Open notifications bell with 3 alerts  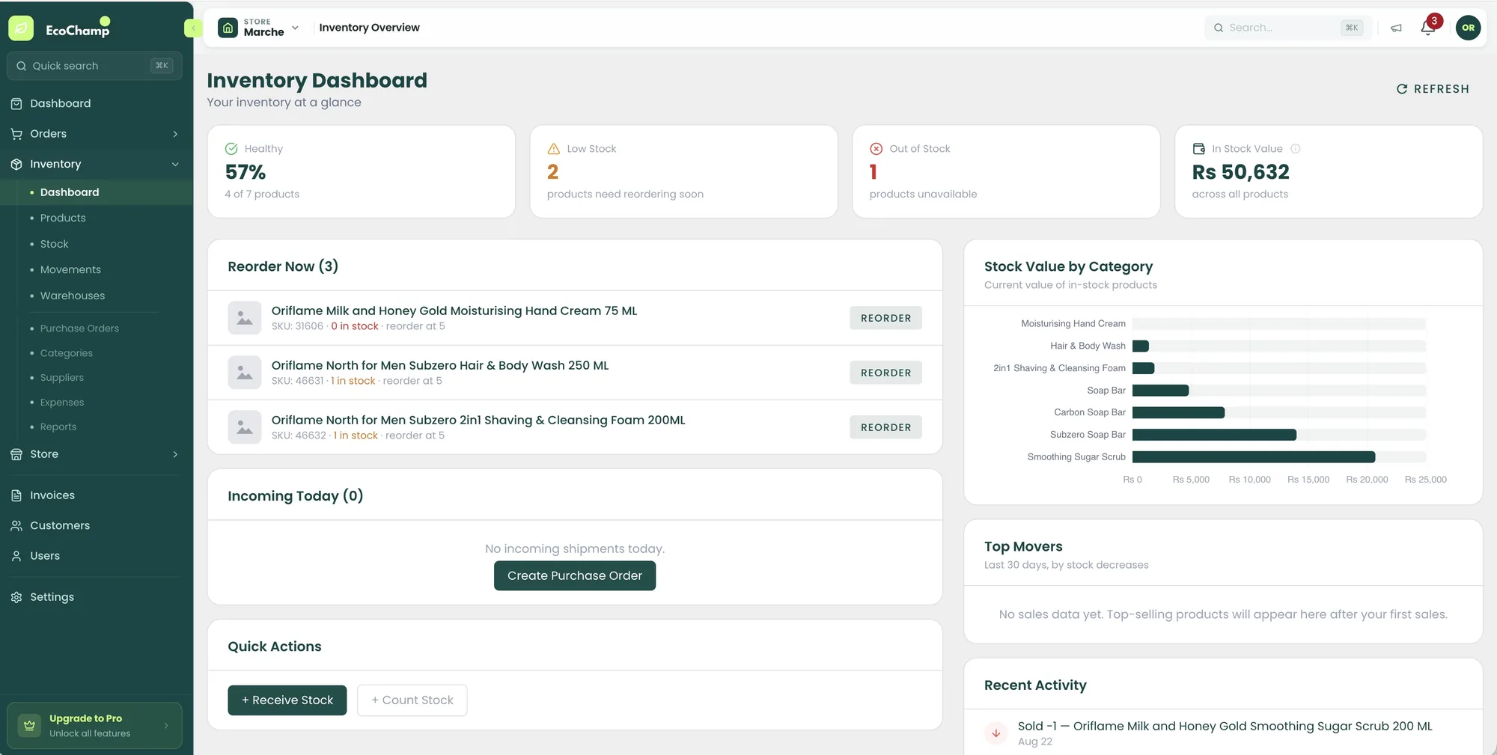click(x=1428, y=28)
